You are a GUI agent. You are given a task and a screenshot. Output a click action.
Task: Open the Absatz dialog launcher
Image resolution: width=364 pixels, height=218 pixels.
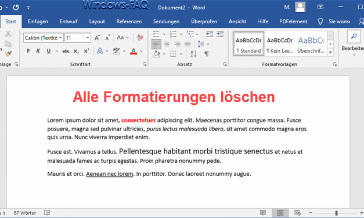point(225,64)
